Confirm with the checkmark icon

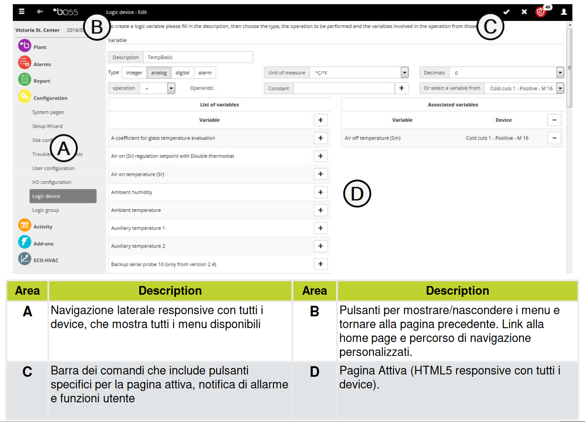click(x=506, y=12)
